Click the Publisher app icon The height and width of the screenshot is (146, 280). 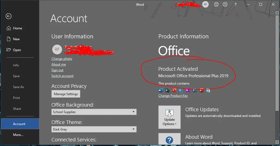pyautogui.click(x=194, y=90)
